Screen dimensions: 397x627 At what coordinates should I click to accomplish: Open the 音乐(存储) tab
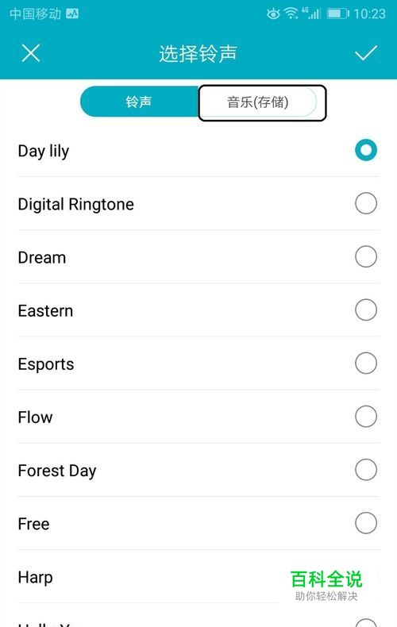(257, 102)
